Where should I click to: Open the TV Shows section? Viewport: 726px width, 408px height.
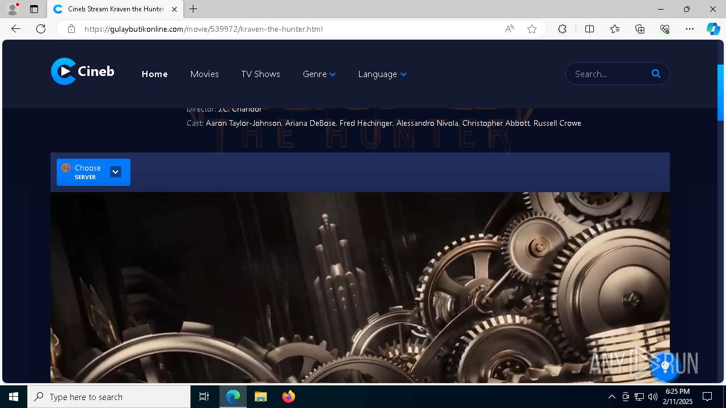point(260,74)
